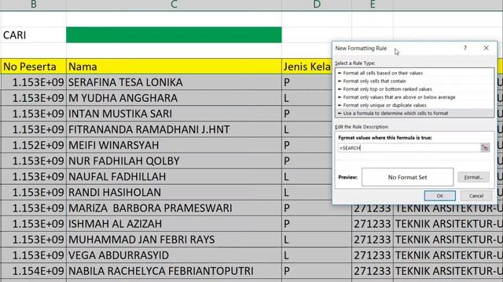The image size is (503, 282).
Task: Click the help question mark in dialog
Action: pos(465,48)
